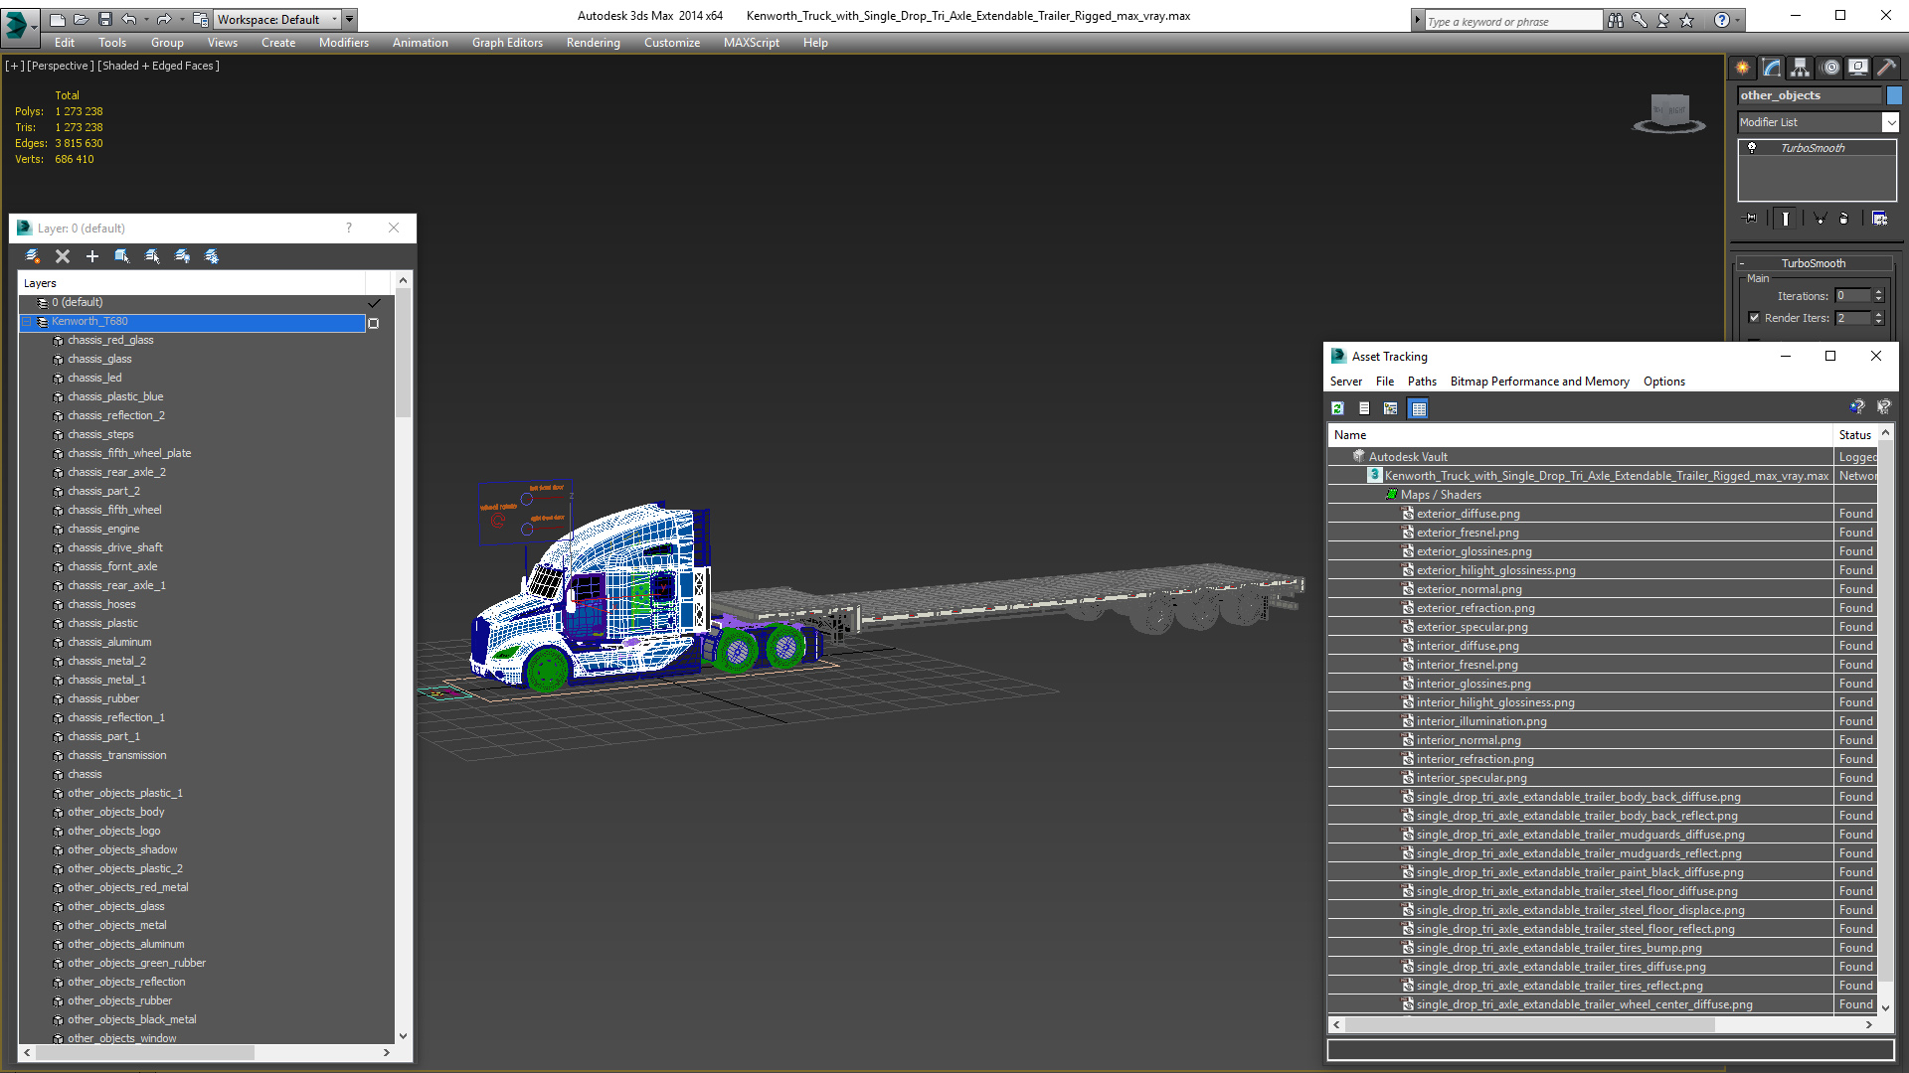The image size is (1909, 1073).
Task: Open quick access toolbar customize arrow
Action: pos(350,19)
